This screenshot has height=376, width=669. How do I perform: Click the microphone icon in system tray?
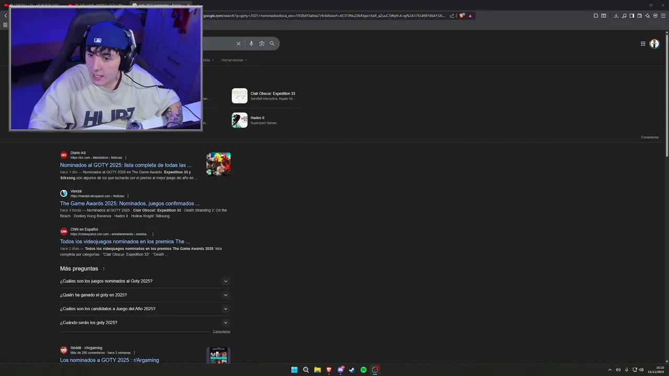tap(626, 370)
